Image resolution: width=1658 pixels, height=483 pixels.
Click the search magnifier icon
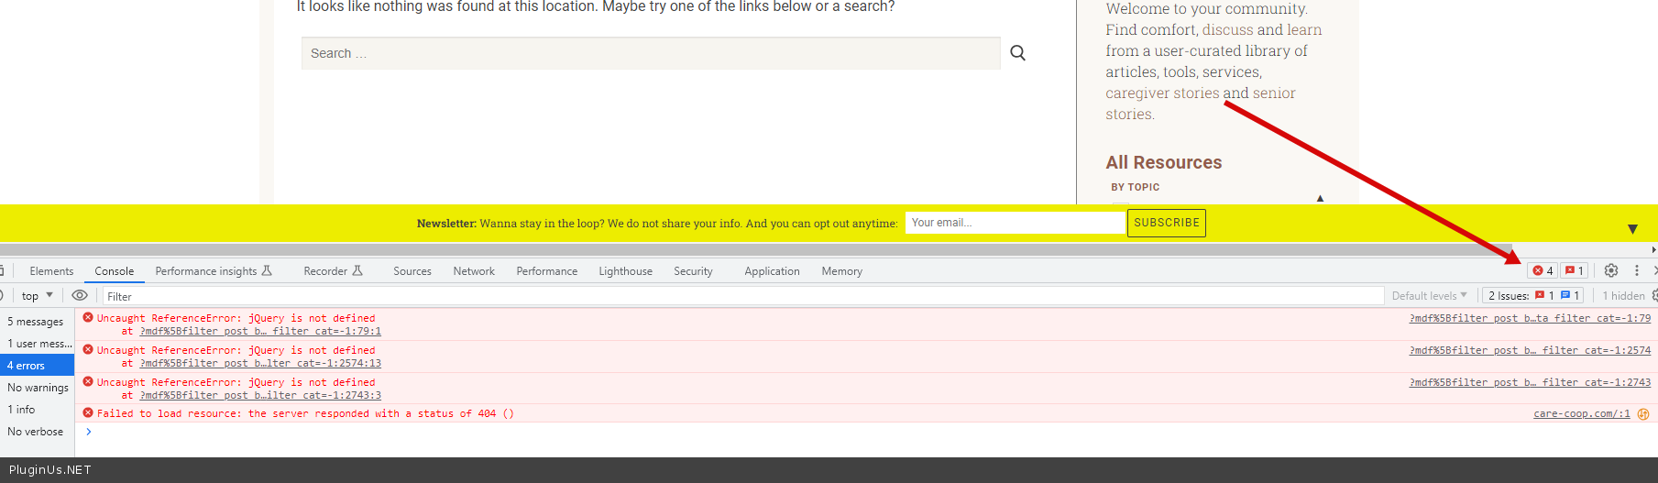point(1017,53)
